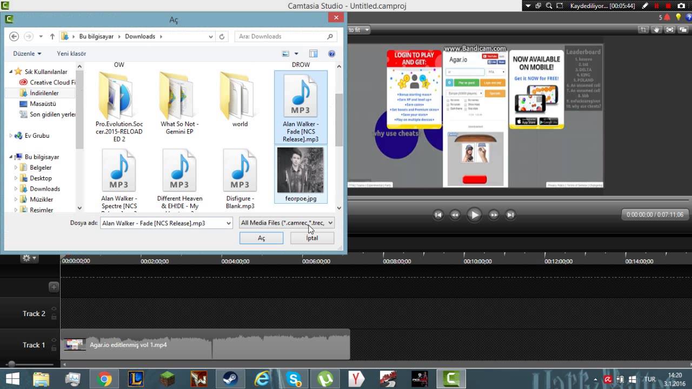Image resolution: width=692 pixels, height=389 pixels.
Task: Click timeline marker at 00:08:00;00
Action: 397,261
